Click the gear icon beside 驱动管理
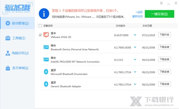The height and width of the screenshot is (109, 179). (x=8, y=23)
